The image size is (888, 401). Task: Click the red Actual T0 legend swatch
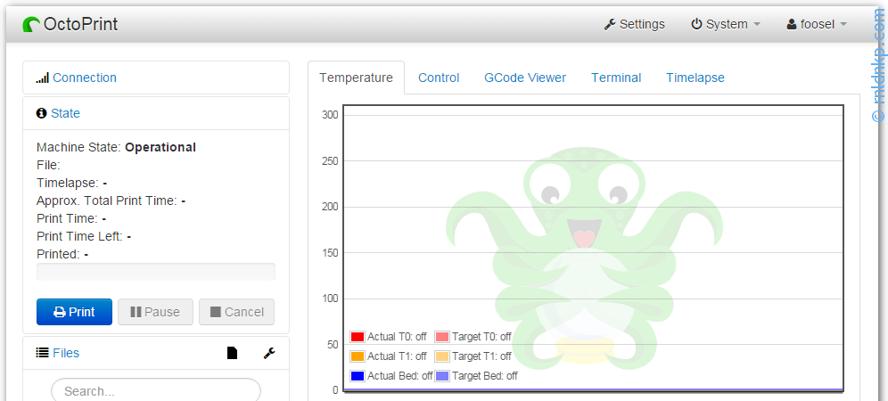tap(358, 337)
